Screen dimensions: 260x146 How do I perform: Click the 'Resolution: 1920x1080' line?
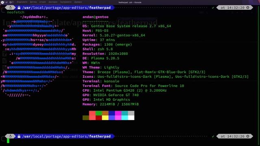pos(105,54)
